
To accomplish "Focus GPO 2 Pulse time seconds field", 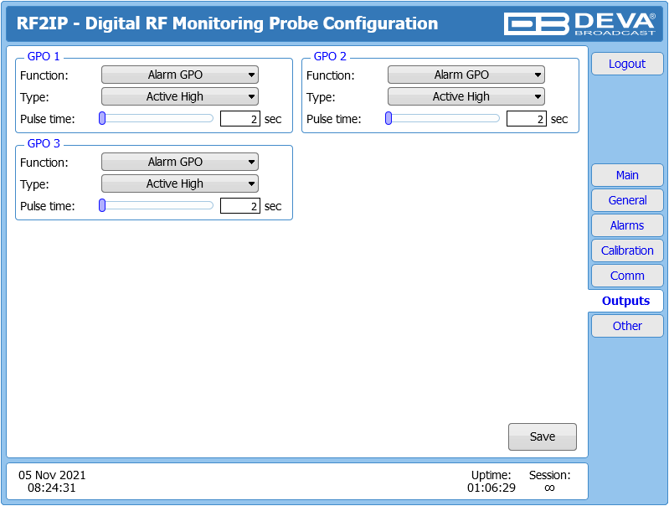I will point(526,119).
